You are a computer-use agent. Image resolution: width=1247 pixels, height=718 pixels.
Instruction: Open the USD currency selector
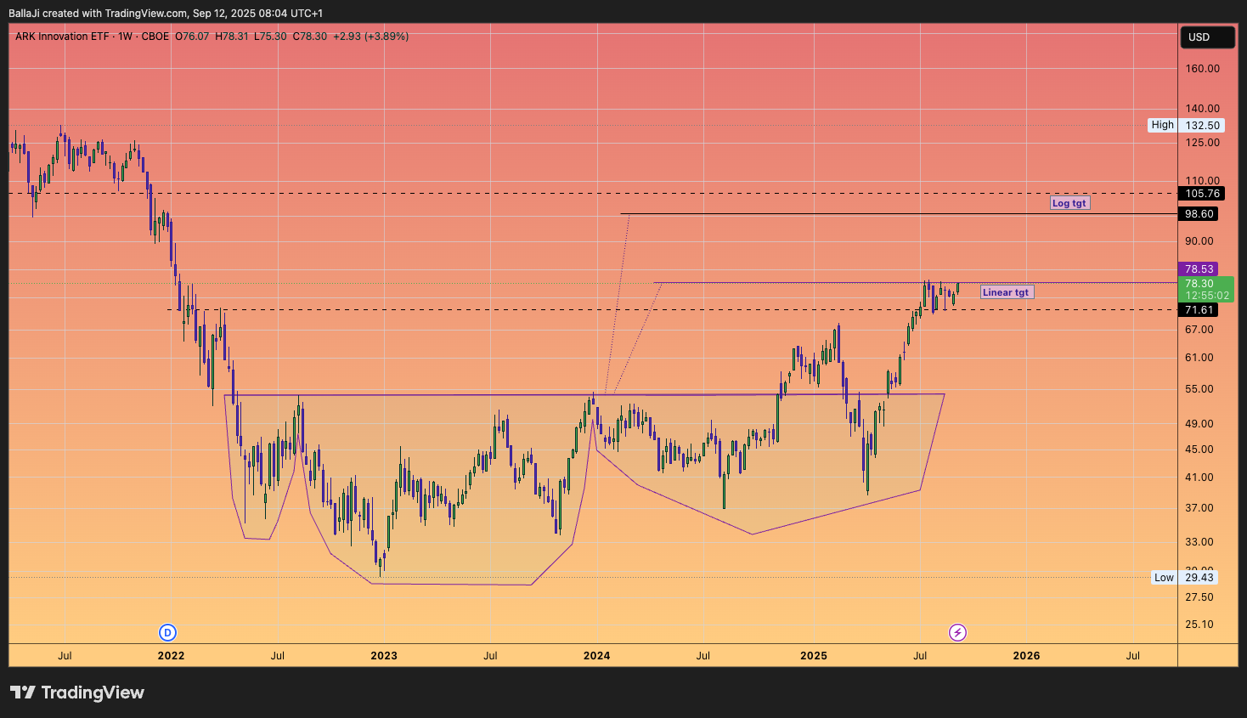tap(1207, 37)
